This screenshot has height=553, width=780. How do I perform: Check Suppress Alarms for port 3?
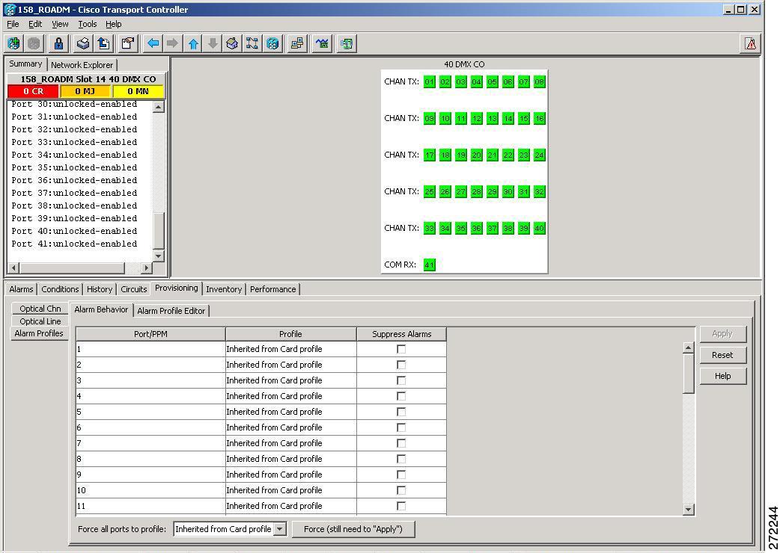click(x=401, y=380)
